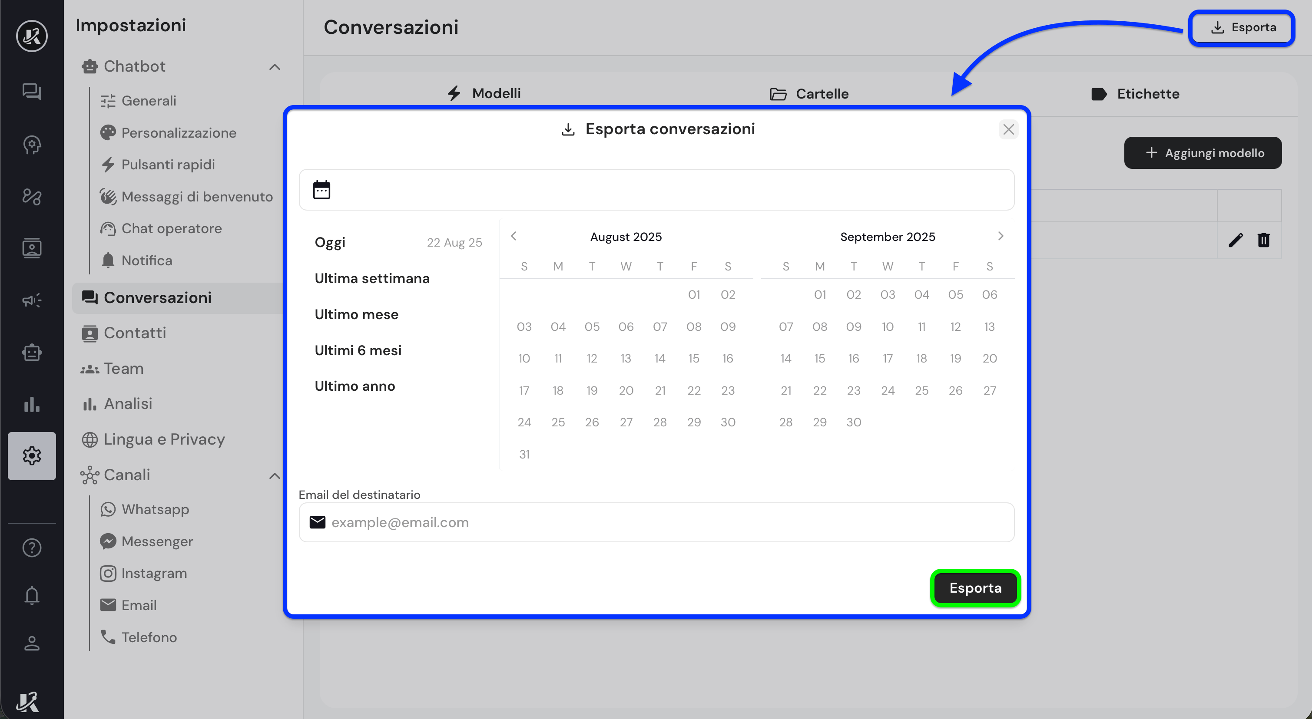Viewport: 1312px width, 719px height.
Task: Go to next month in calendar
Action: click(1001, 236)
